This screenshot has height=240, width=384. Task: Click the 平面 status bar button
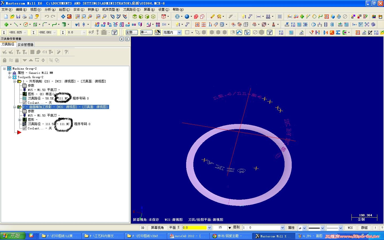173,228
